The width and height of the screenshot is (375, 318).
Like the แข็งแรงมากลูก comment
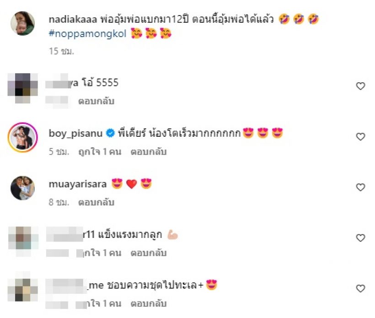[x=360, y=237]
